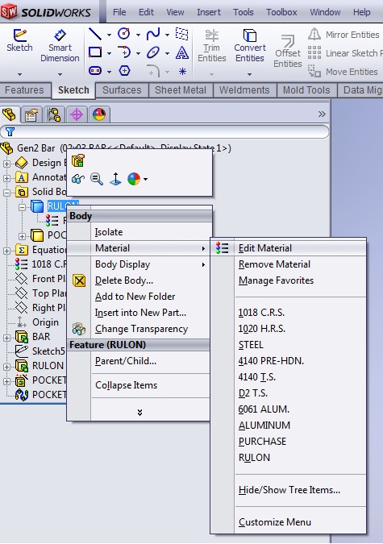
Task: Select the Straight Slot tool
Action: pos(95,71)
